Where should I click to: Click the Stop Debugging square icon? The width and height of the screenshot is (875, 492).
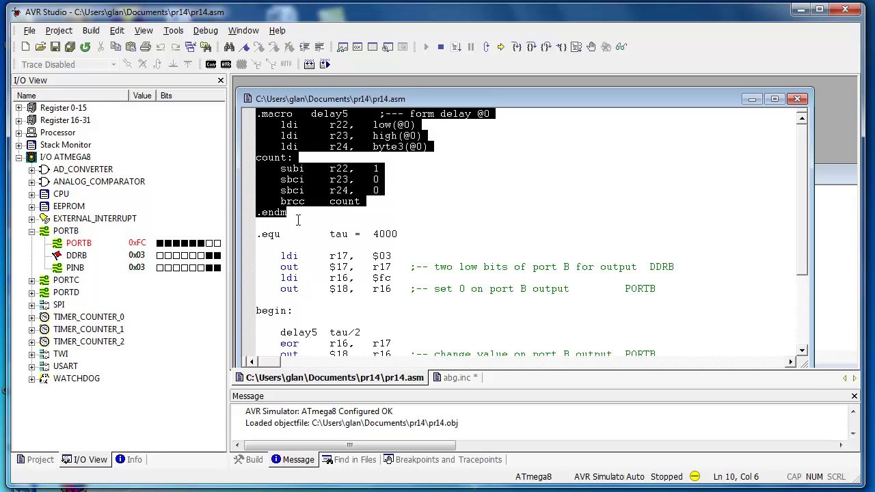point(441,46)
